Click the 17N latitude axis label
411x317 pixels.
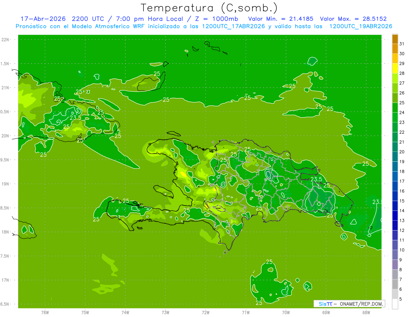tap(6, 280)
